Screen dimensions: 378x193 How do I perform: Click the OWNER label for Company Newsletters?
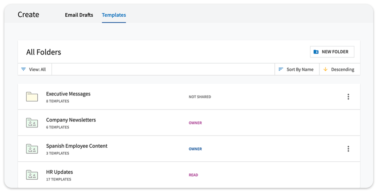(x=195, y=123)
